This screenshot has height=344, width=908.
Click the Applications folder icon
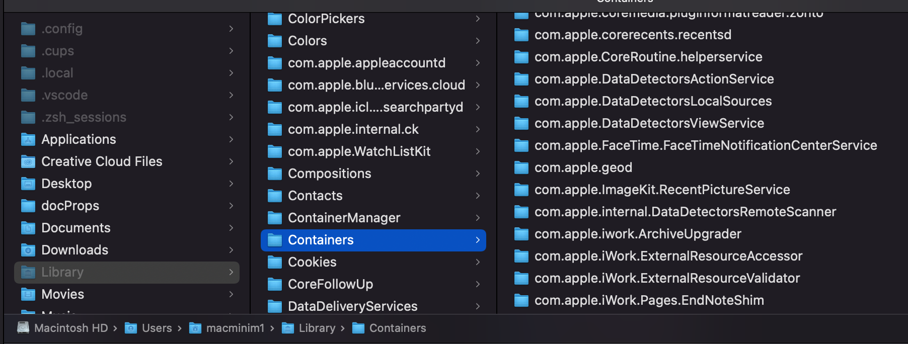[x=28, y=139]
